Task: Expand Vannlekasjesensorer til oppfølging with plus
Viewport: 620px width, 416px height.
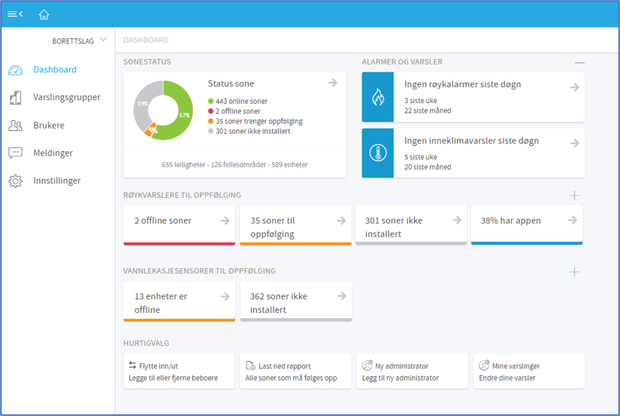Action: tap(574, 272)
